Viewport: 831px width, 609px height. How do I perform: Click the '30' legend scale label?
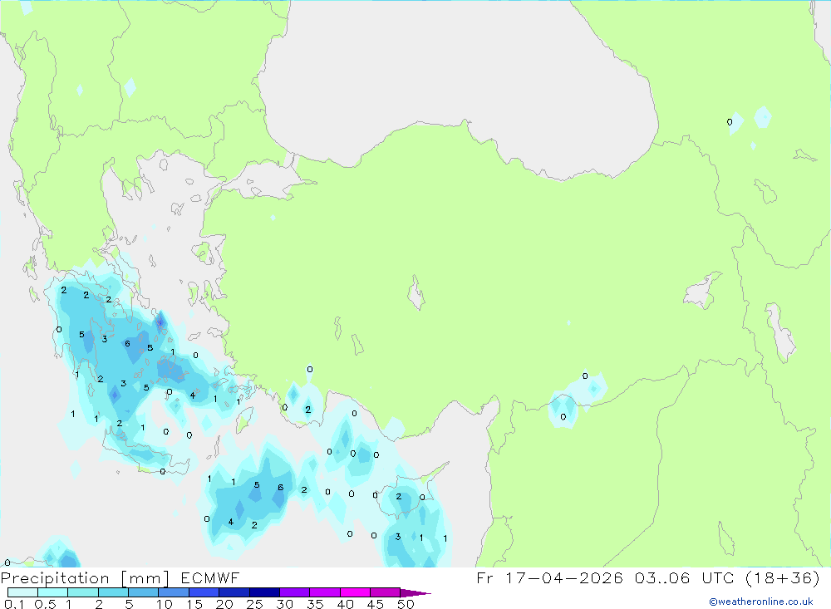pos(285,604)
